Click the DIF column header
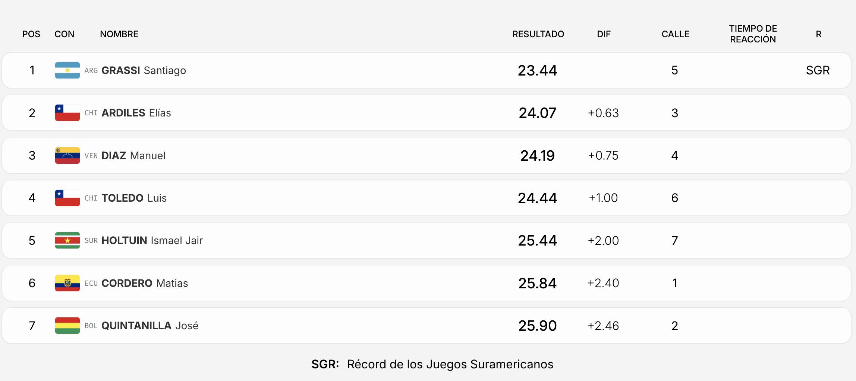This screenshot has height=381, width=856. click(604, 34)
